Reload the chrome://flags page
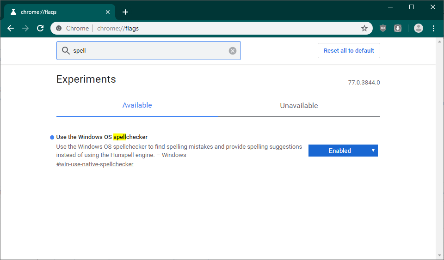 point(40,28)
